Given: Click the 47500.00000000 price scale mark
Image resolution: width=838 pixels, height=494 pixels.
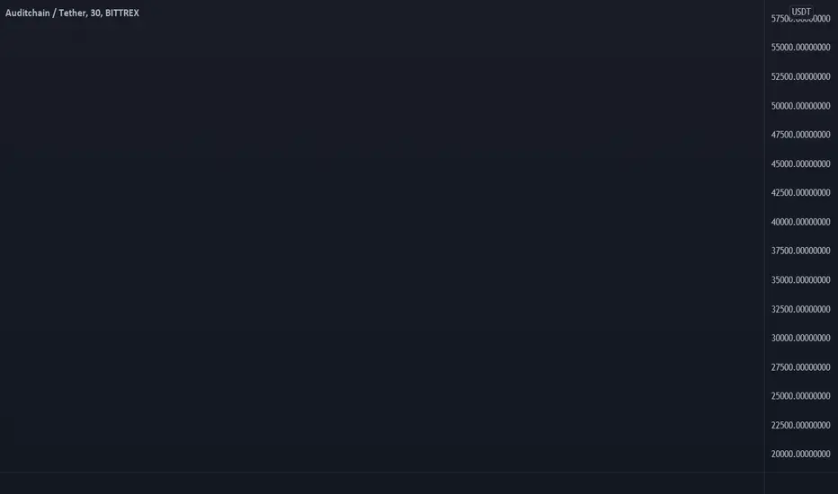Looking at the screenshot, I should [800, 135].
